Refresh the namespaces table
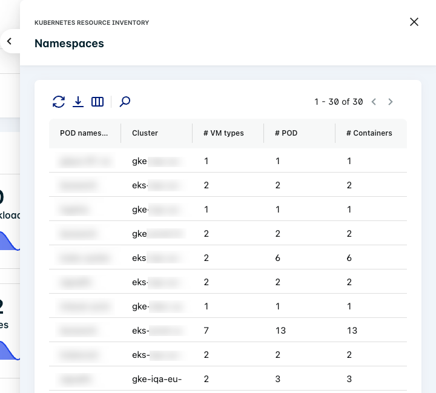Viewport: 436px width, 393px height. pos(59,102)
